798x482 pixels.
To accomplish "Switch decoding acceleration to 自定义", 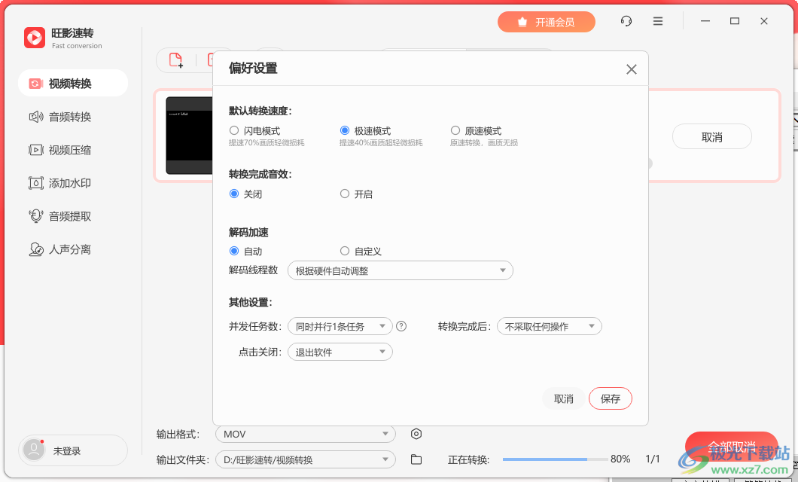I will coord(344,251).
